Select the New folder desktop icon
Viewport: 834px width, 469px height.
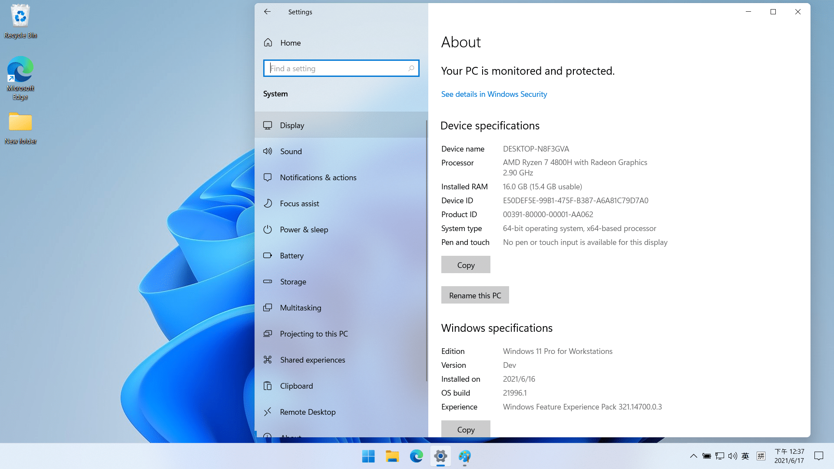point(20,128)
